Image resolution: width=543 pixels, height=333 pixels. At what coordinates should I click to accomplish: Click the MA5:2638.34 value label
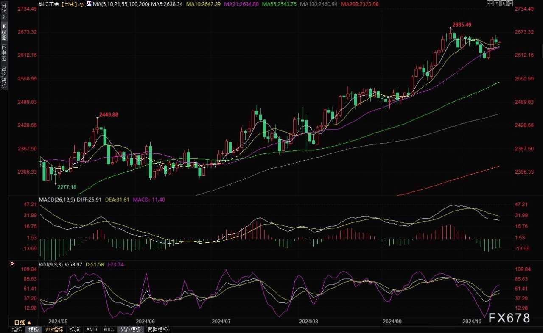click(167, 4)
